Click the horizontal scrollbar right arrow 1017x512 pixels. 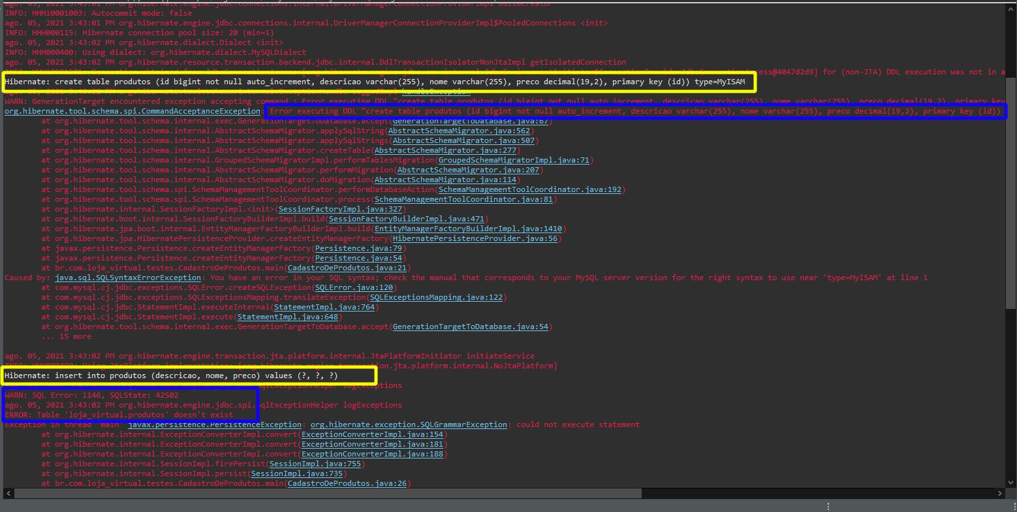[x=999, y=493]
